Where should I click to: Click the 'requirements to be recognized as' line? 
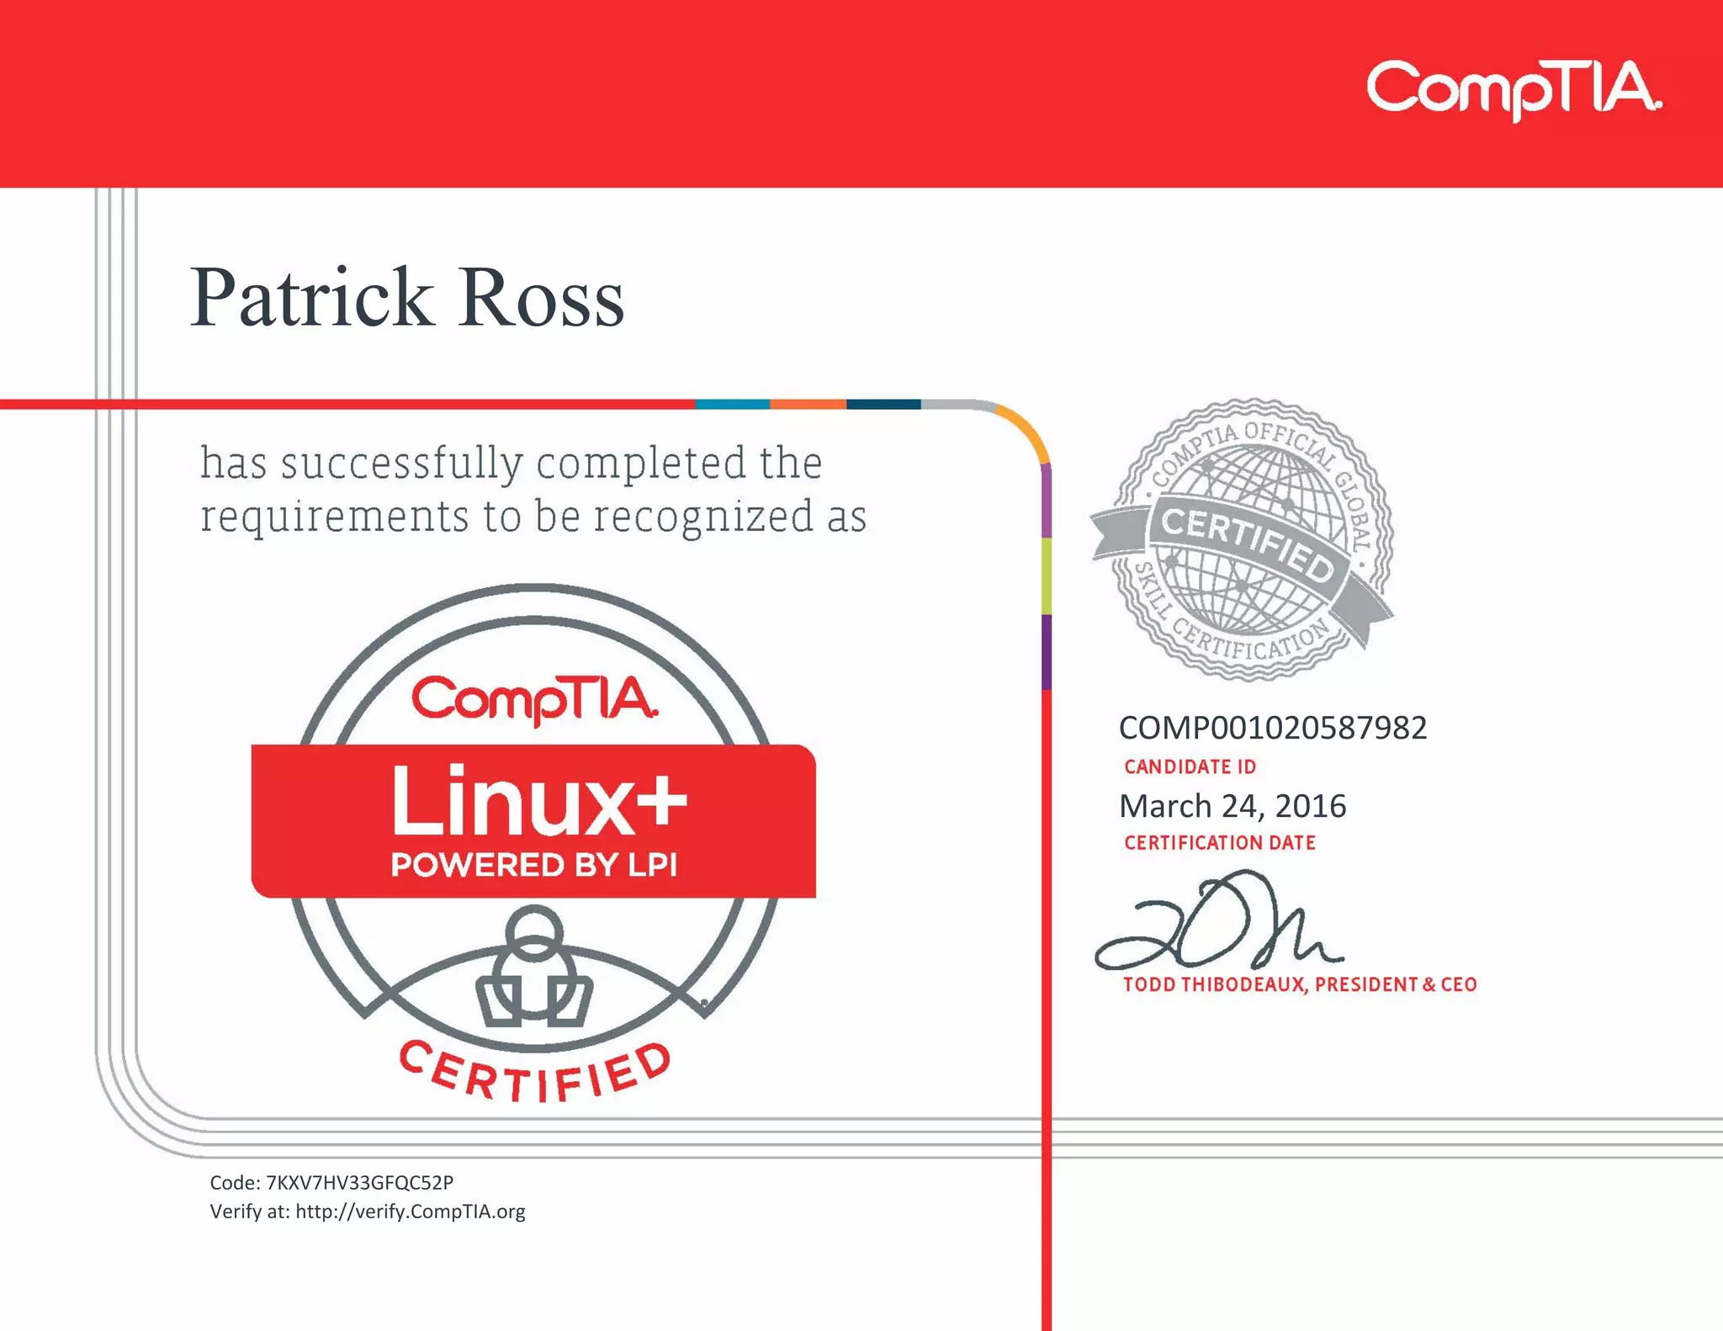point(533,517)
